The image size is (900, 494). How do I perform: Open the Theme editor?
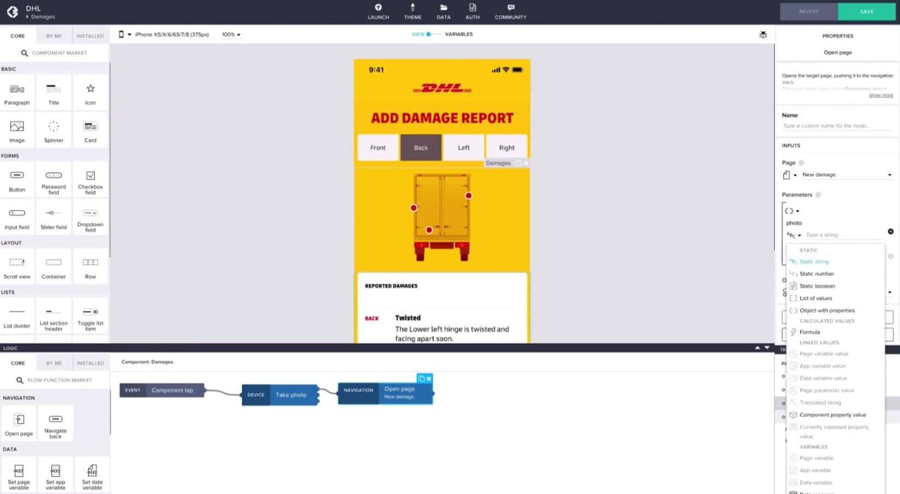[412, 12]
